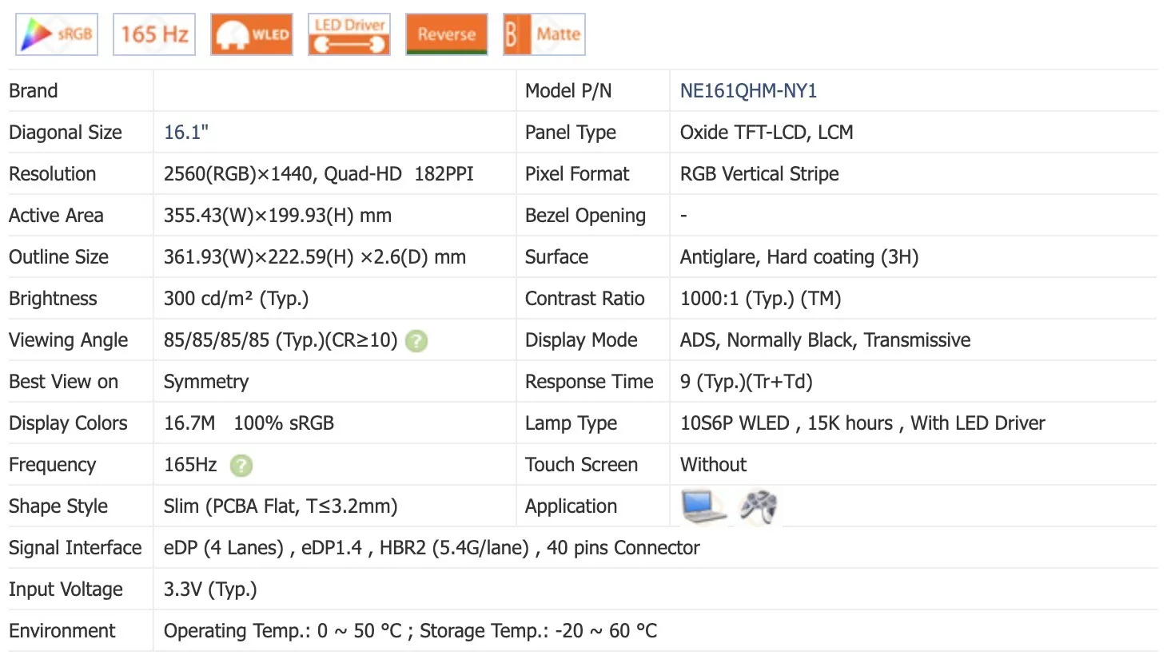
Task: Click the "Active Area" row label
Action: (56, 216)
